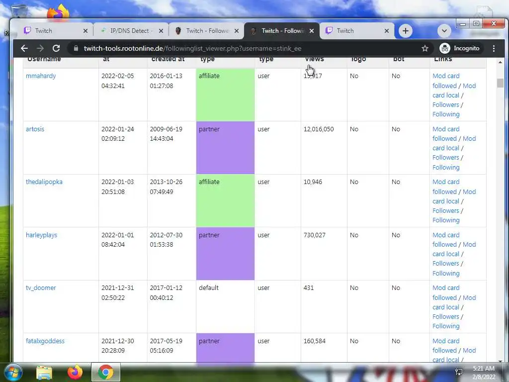The image size is (509, 382).
Task: Click the forward navigation arrow
Action: pyautogui.click(x=40, y=48)
